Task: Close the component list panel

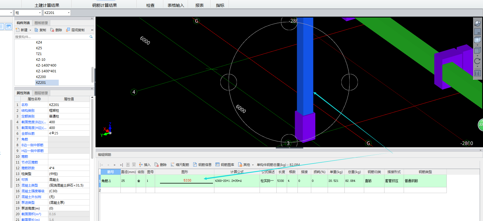Action: pyautogui.click(x=92, y=19)
